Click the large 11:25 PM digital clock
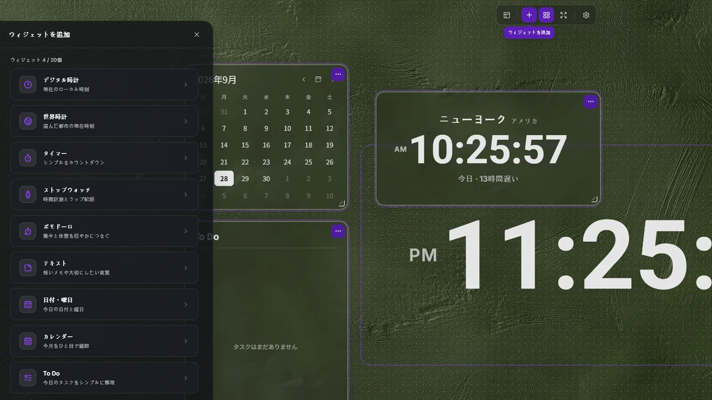 point(561,255)
